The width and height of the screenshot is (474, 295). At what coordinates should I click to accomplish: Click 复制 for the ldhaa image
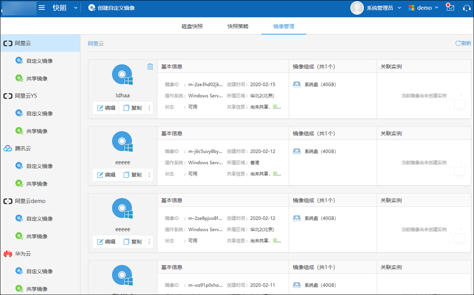click(132, 108)
